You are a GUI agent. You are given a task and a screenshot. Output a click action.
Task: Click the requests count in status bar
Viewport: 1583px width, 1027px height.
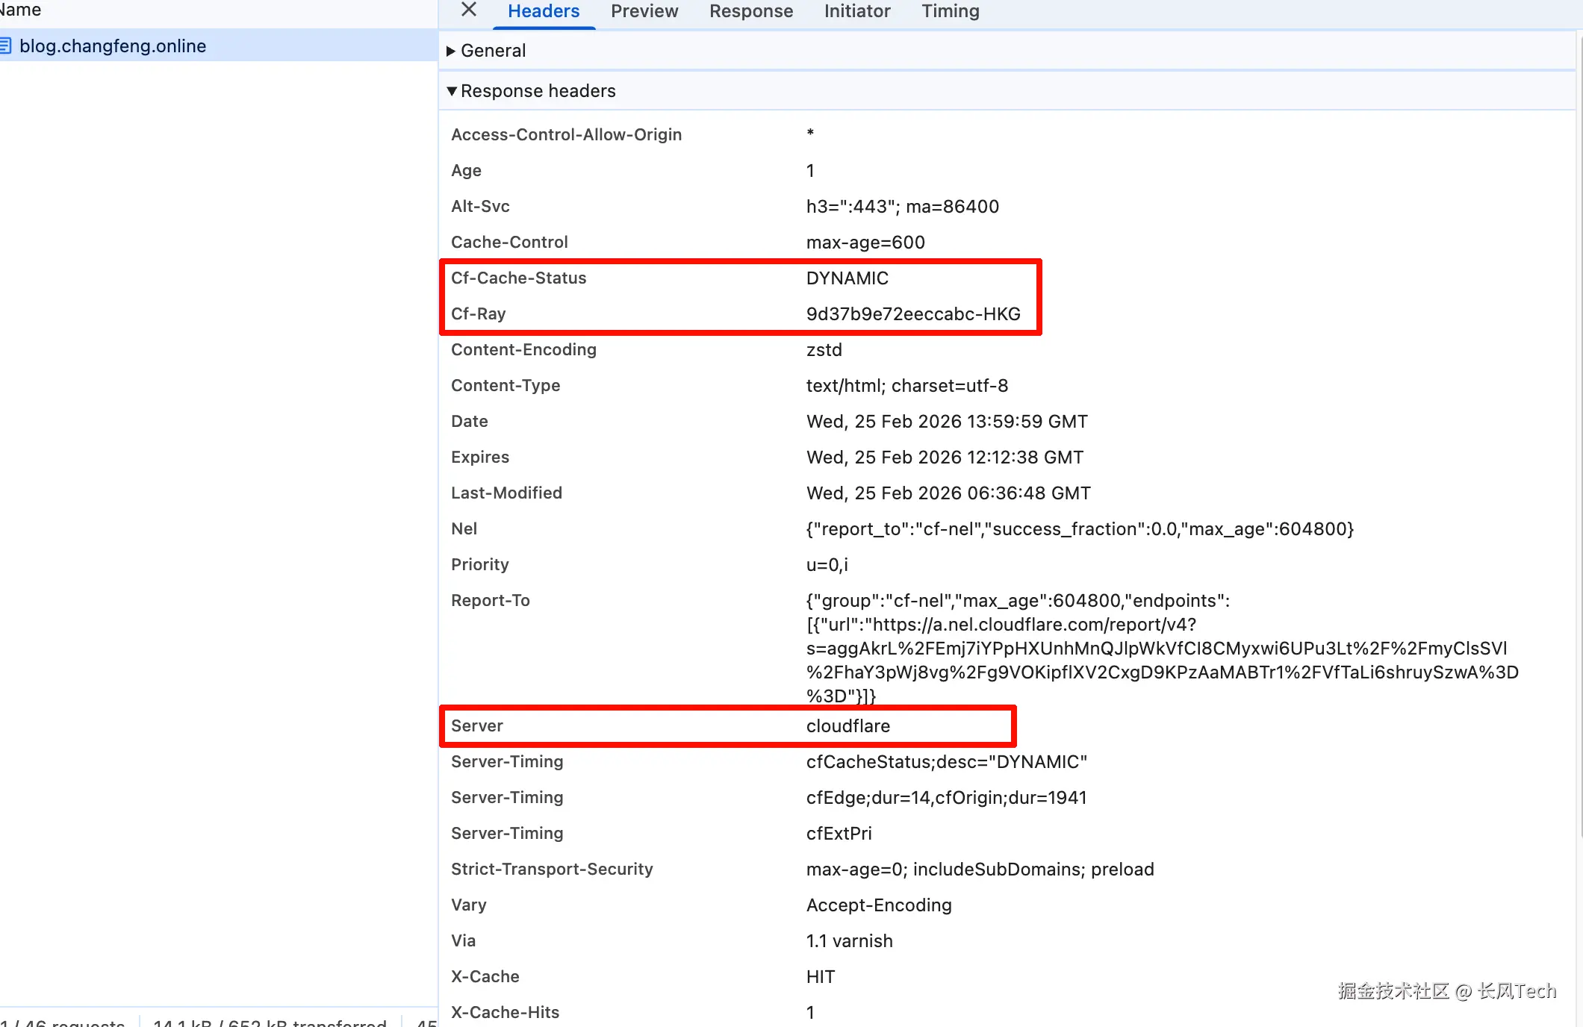pos(63,1023)
